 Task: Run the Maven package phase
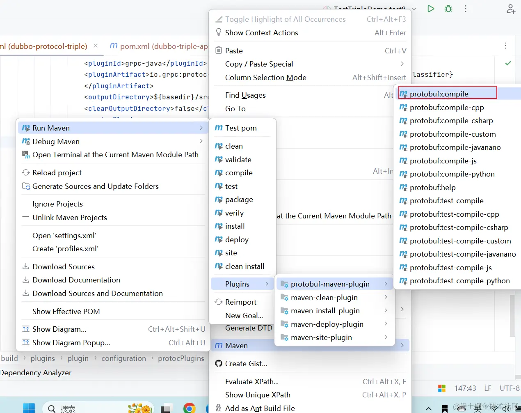[x=242, y=200]
